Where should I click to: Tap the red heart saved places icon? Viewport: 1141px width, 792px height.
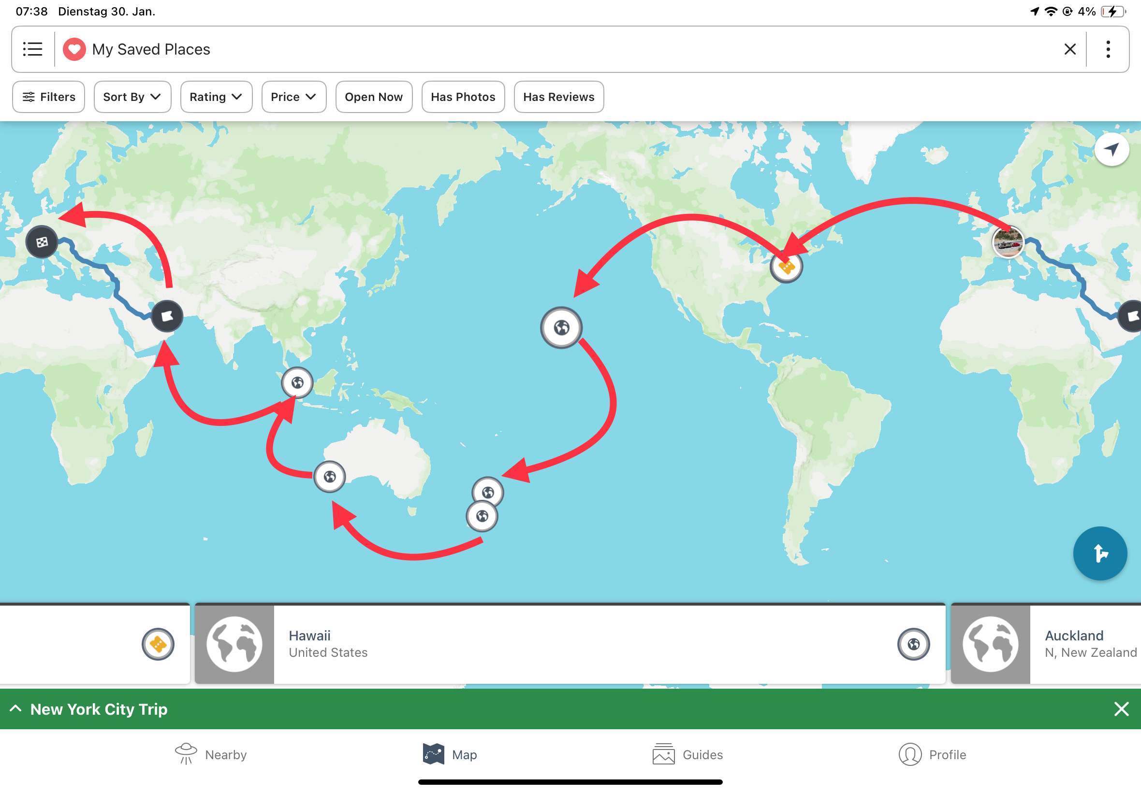pyautogui.click(x=74, y=49)
